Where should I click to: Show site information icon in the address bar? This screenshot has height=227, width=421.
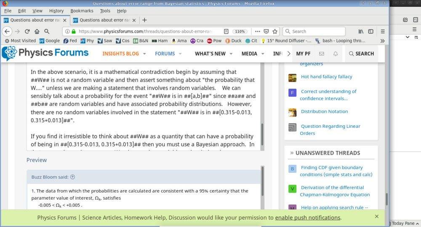(68, 32)
